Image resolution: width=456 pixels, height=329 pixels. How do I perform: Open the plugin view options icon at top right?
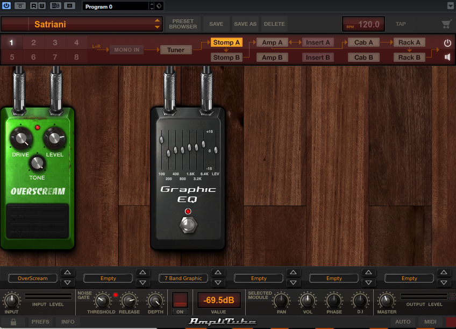point(451,6)
